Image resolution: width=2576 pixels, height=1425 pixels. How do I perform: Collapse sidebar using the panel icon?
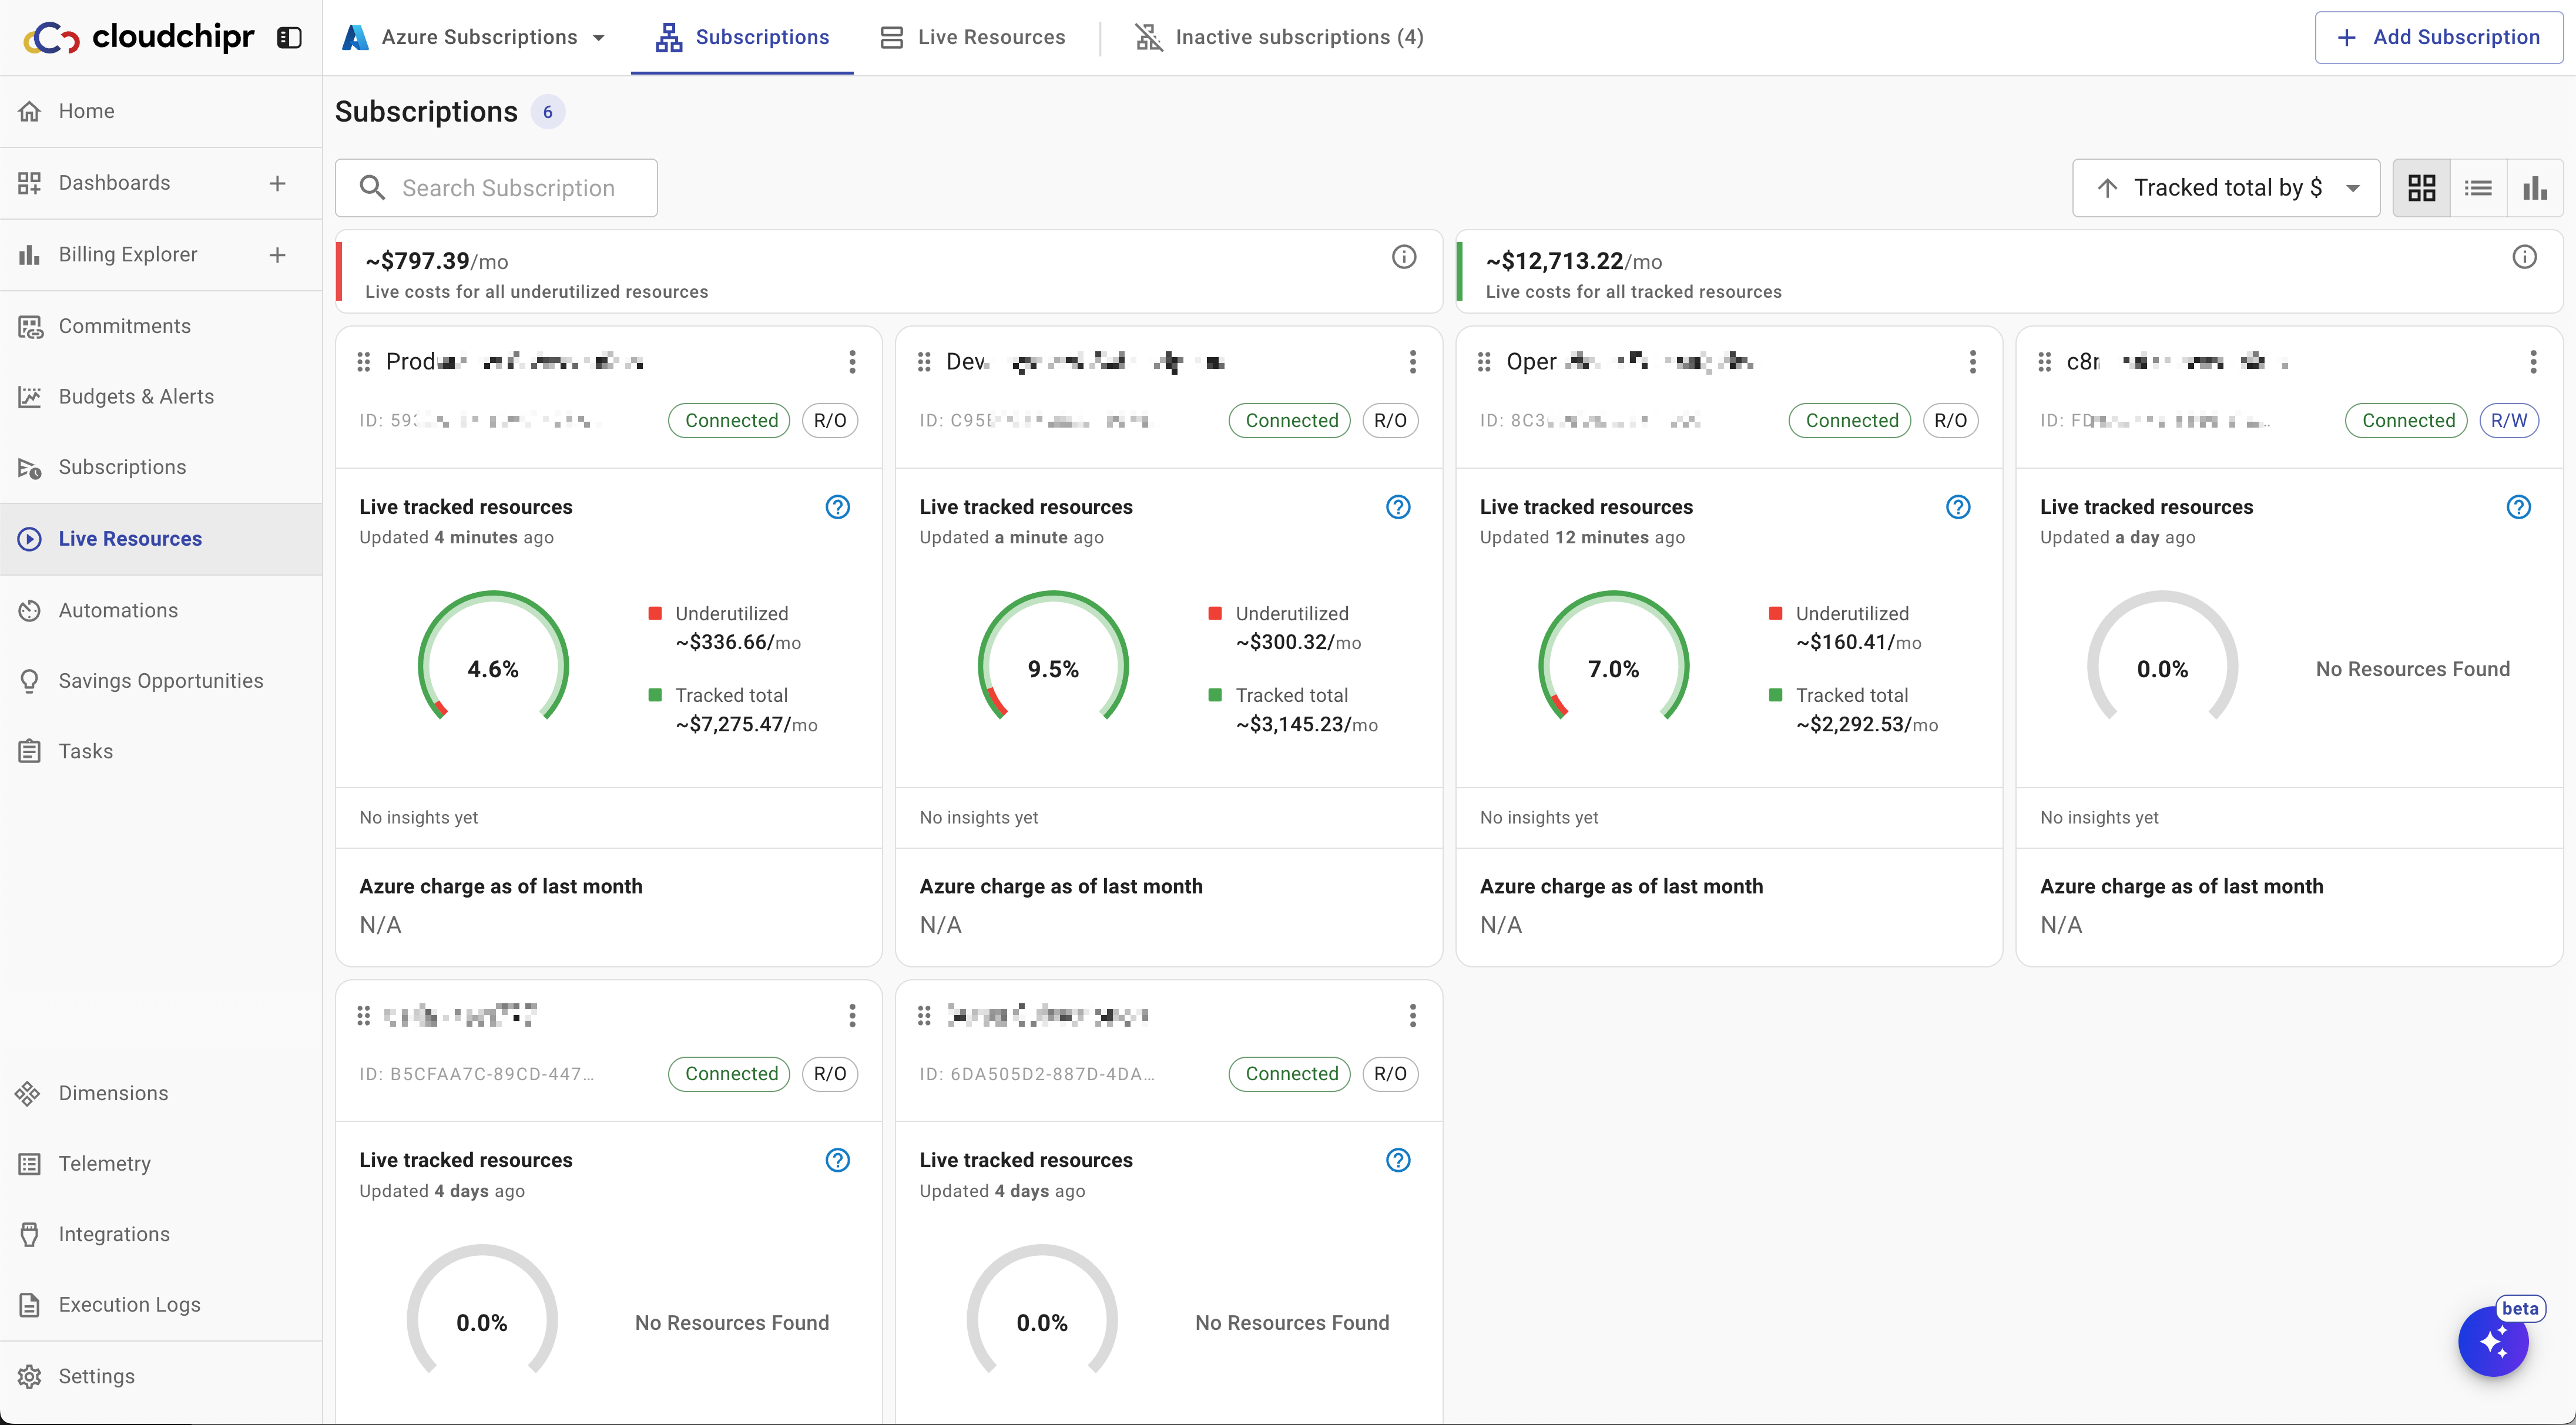pyautogui.click(x=289, y=38)
